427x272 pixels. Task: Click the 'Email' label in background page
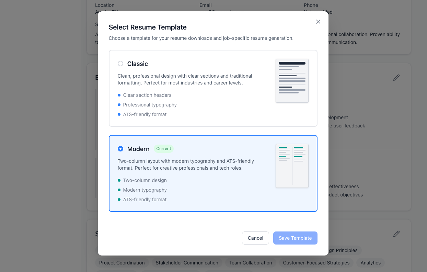click(x=206, y=5)
